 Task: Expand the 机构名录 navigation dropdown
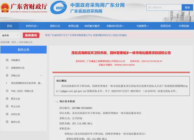pos(32,26)
